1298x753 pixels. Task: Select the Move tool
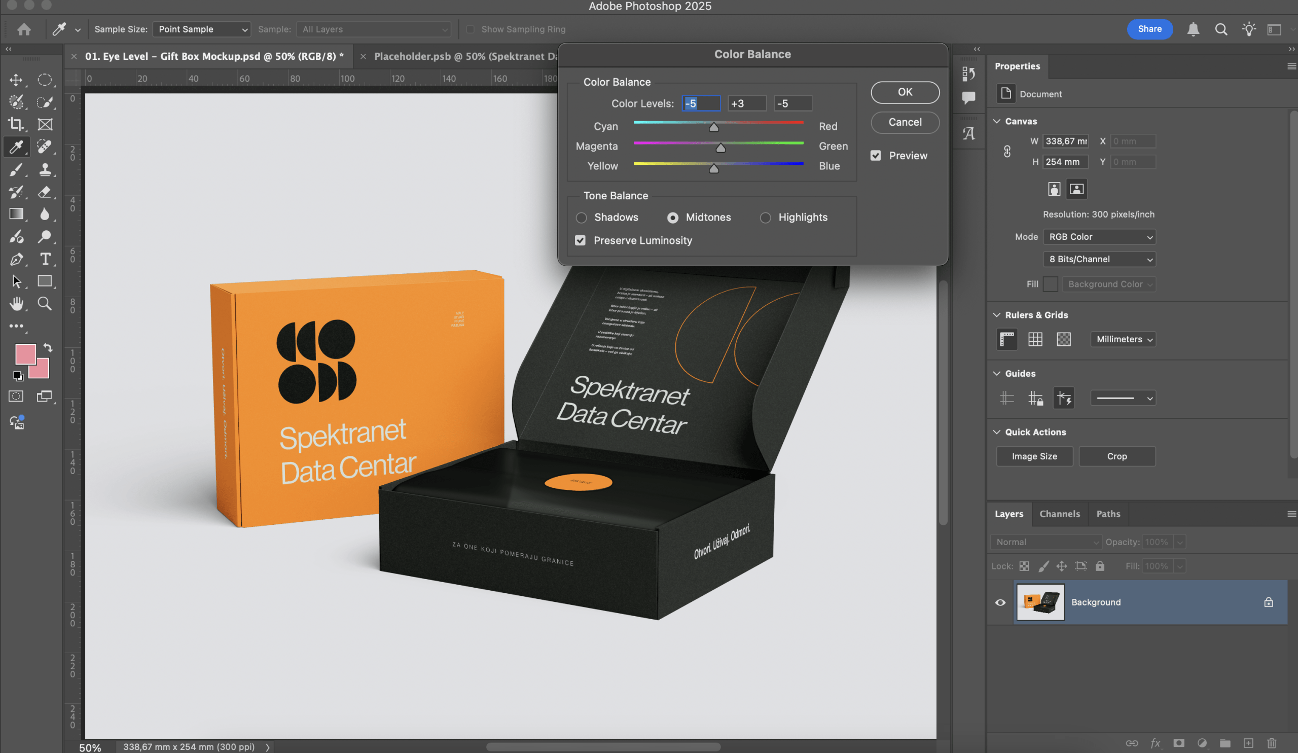pos(16,80)
